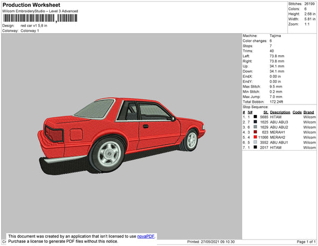Pick the gray ABU ABU2 swatch

click(255, 127)
